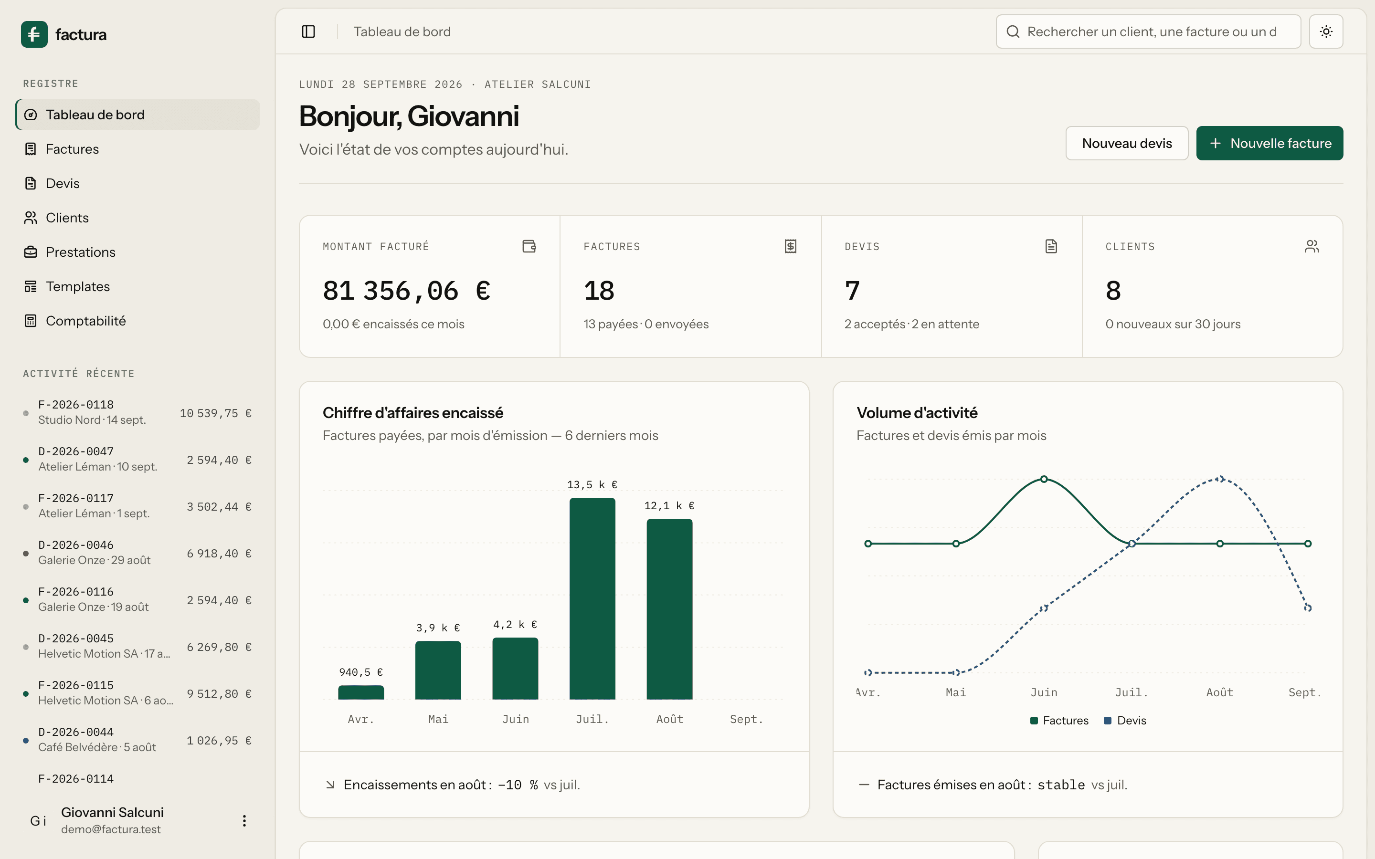This screenshot has width=1375, height=859.
Task: Open the Devis section in the sidebar
Action: [137, 184]
